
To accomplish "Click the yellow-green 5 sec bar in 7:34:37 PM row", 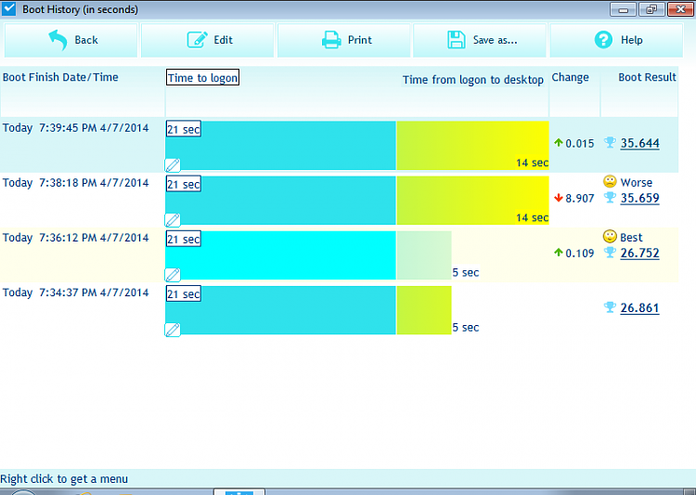I will pos(424,310).
